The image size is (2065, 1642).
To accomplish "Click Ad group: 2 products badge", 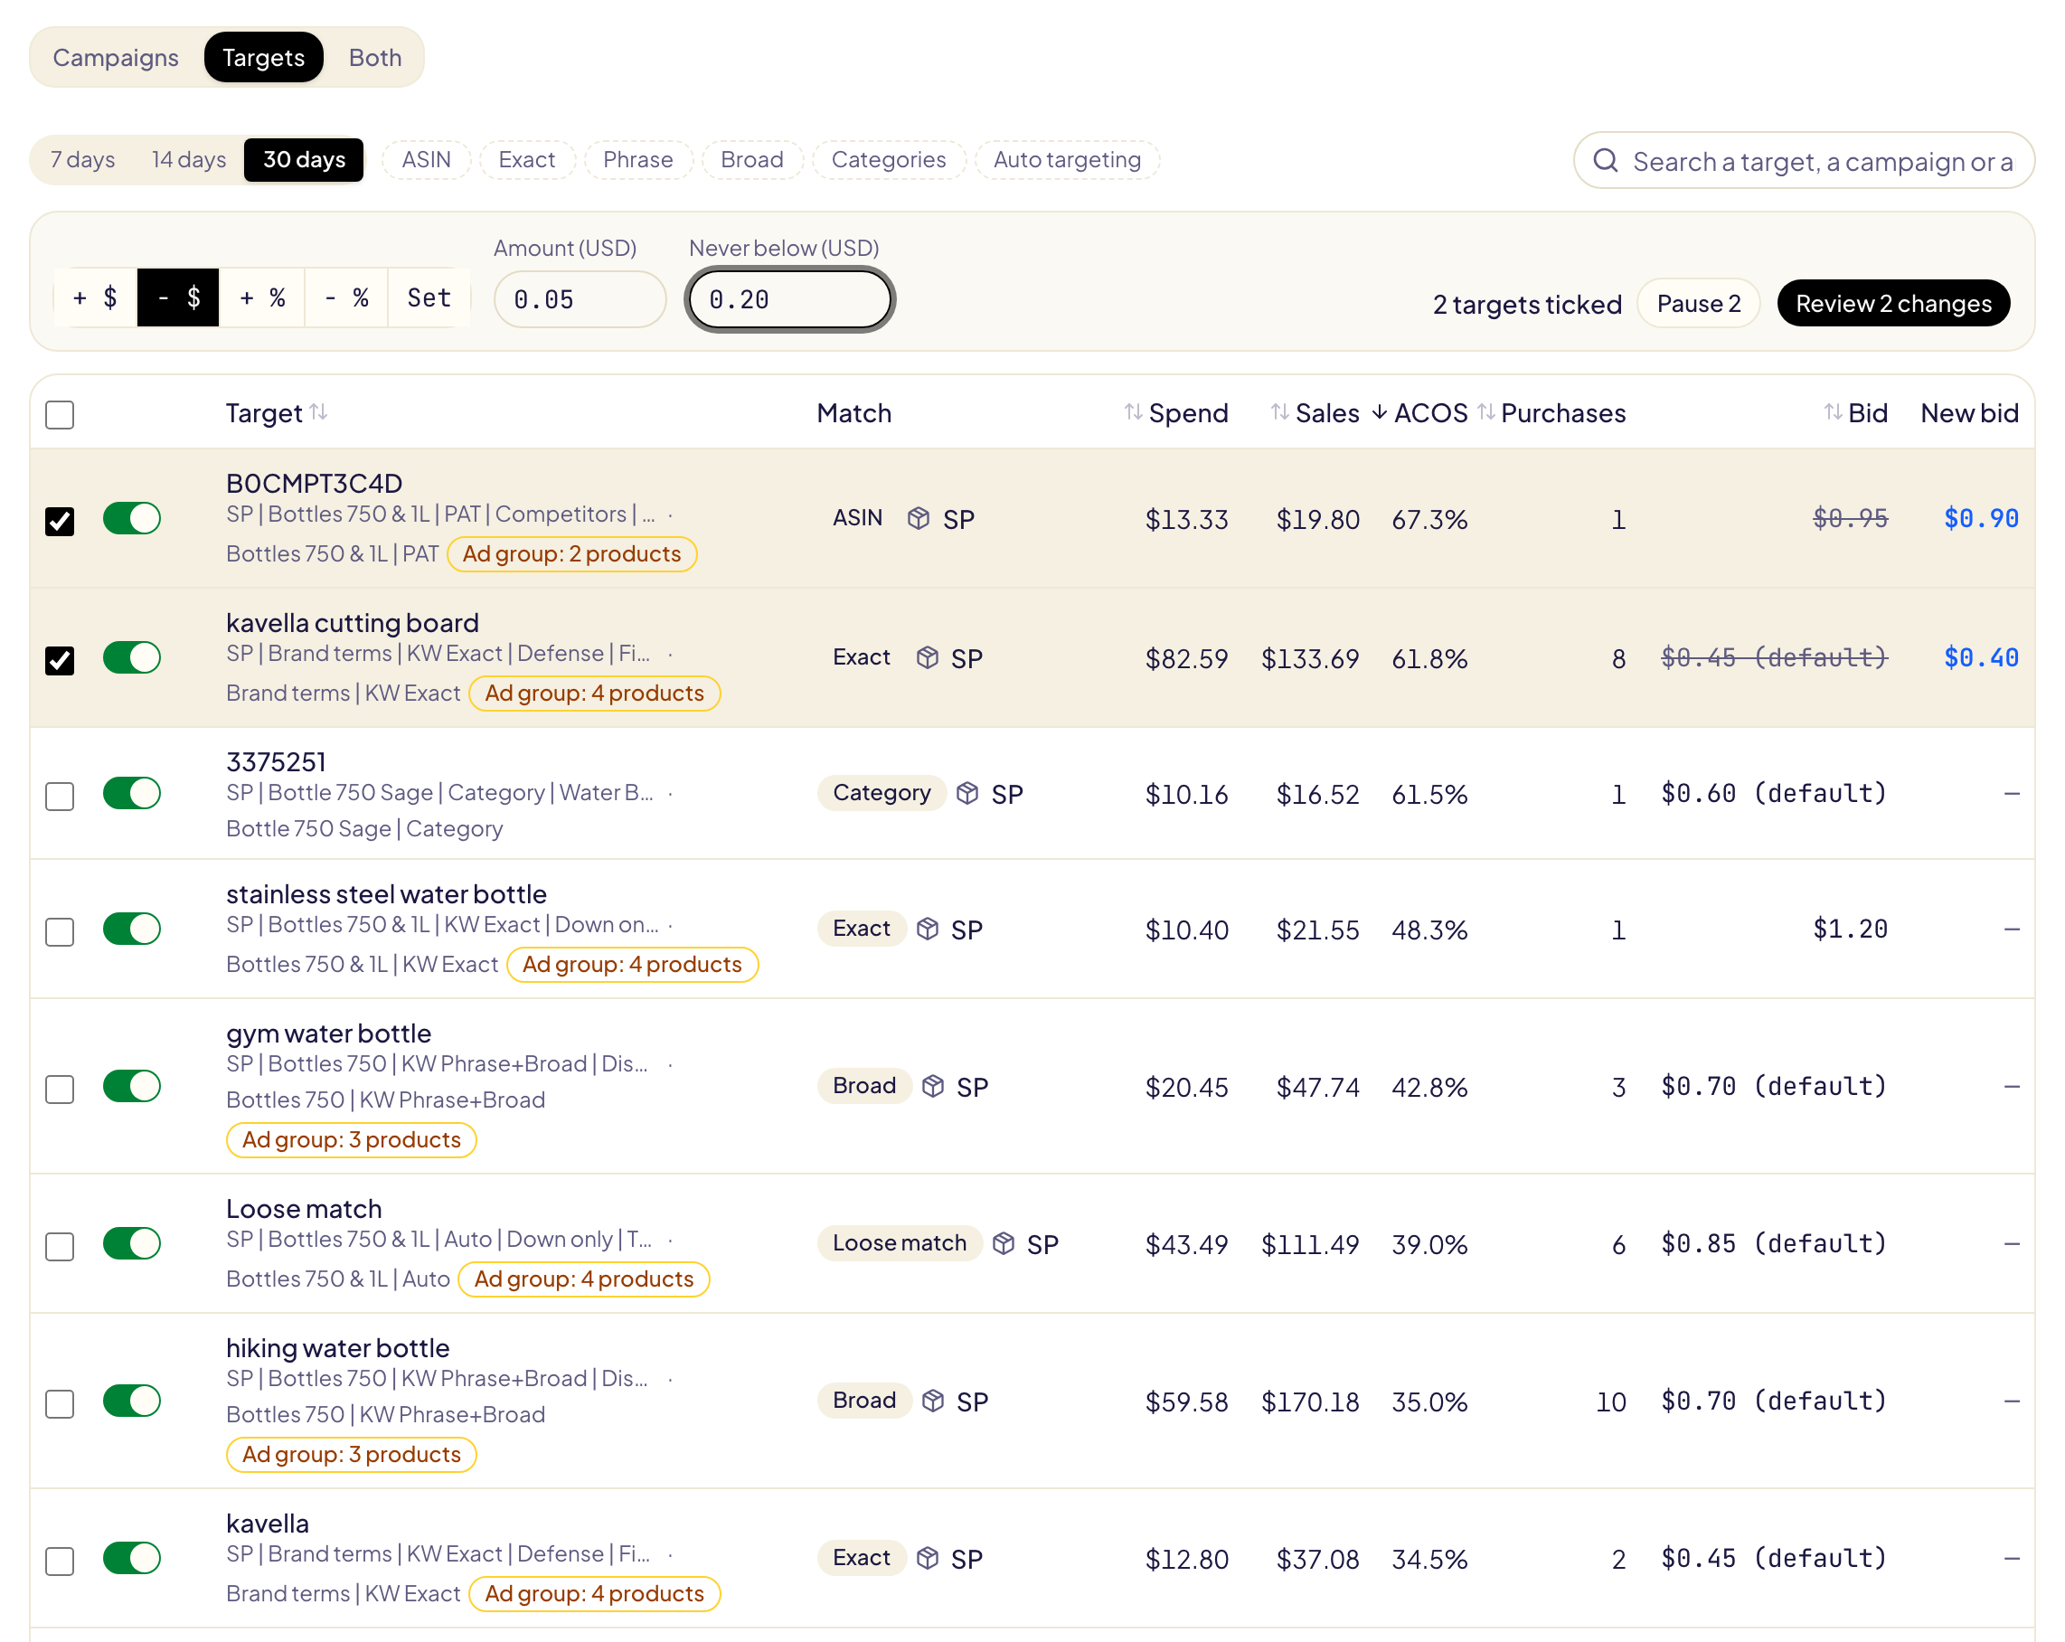I will pos(571,553).
